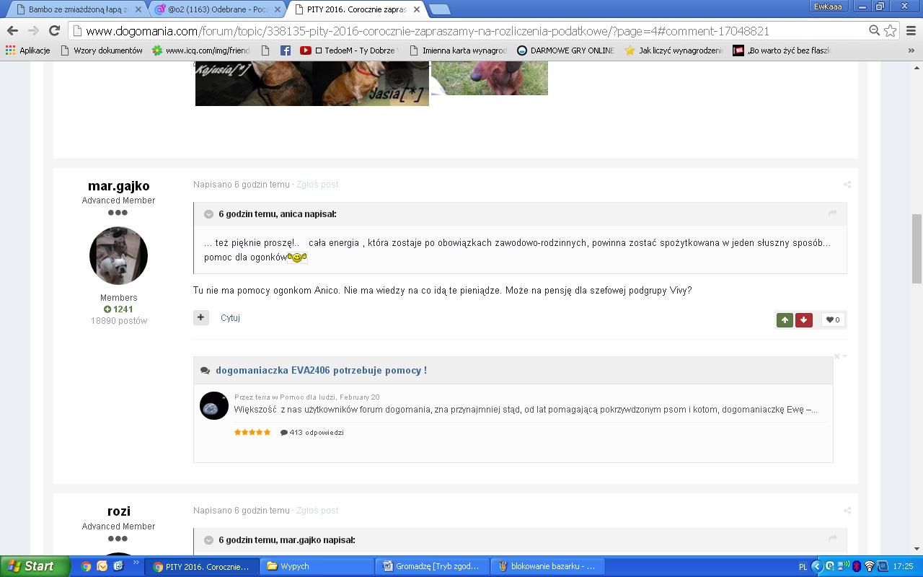
Task: Expand the bookmarks overflow chevron
Action: [911, 50]
